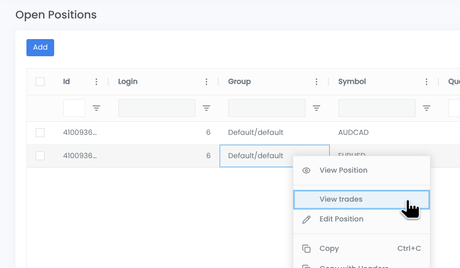
Task: Click the Symbol filter input box
Action: (377, 108)
